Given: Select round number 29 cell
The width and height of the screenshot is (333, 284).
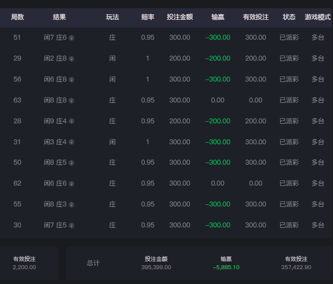Looking at the screenshot, I should point(17,58).
